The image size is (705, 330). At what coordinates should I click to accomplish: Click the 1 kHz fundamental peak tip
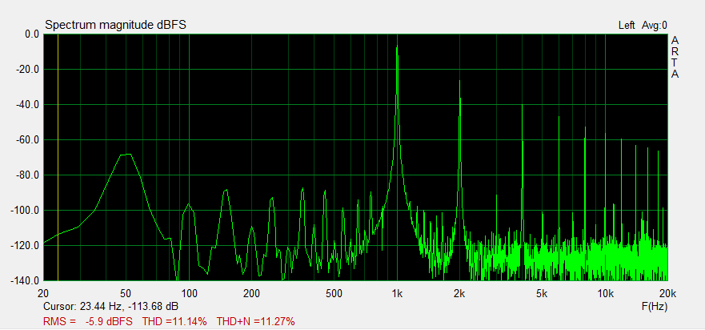click(397, 46)
